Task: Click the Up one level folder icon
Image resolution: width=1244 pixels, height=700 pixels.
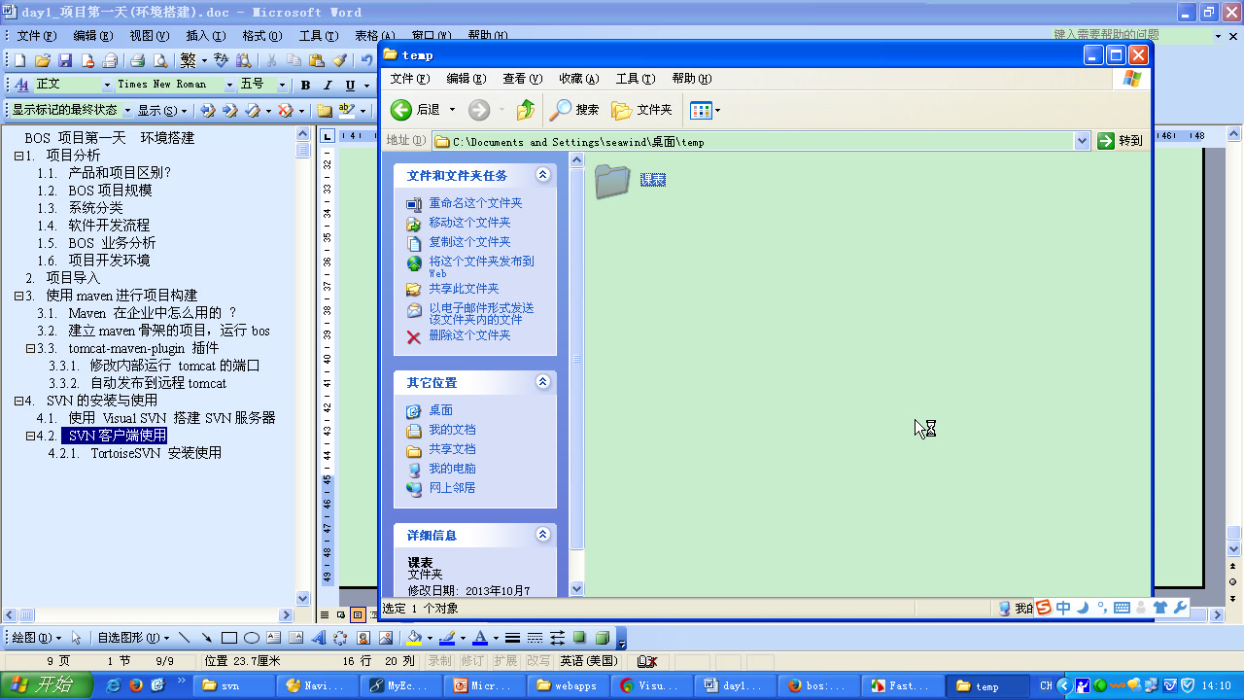Action: [526, 110]
